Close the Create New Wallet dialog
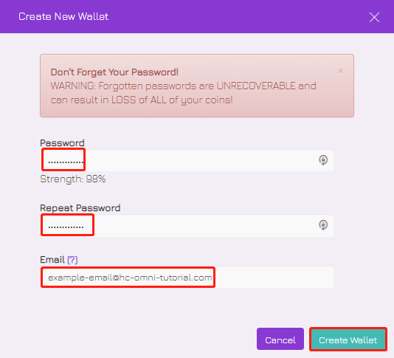Viewport: 394px width, 358px height. (x=374, y=17)
